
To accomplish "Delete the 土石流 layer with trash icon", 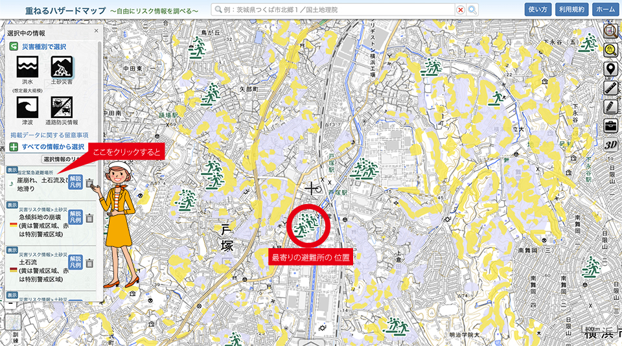I will (x=89, y=263).
